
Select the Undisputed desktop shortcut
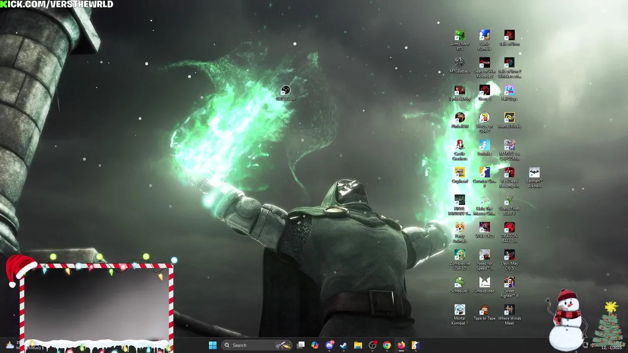coord(485,285)
